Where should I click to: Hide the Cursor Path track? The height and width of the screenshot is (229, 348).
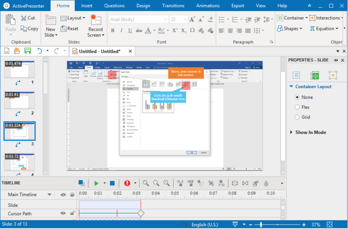tap(63, 213)
